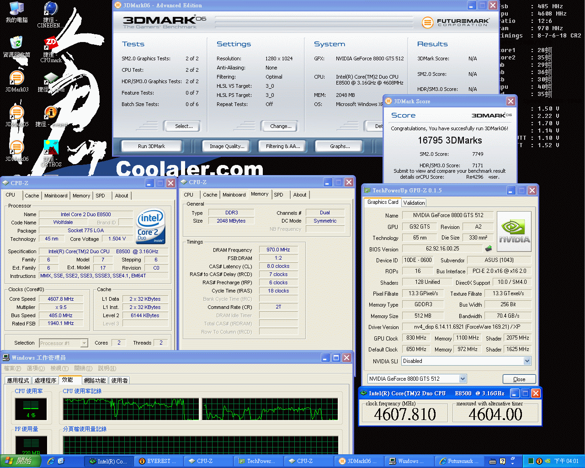Screen dimensions: 585x468
Task: Open the 應用程式 tab in Task Manager
Action: click(x=18, y=380)
